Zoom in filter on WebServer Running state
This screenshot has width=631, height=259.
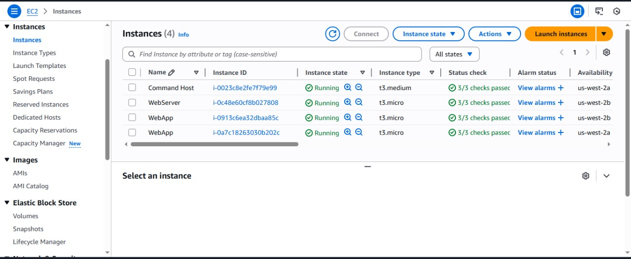[348, 102]
